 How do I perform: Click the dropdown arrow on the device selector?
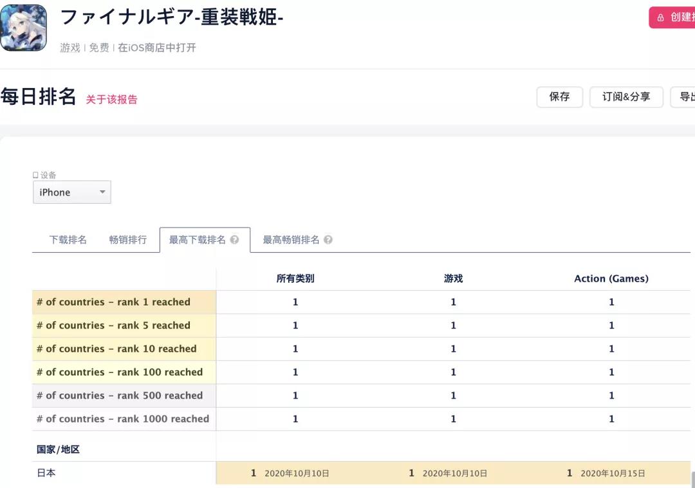[102, 192]
